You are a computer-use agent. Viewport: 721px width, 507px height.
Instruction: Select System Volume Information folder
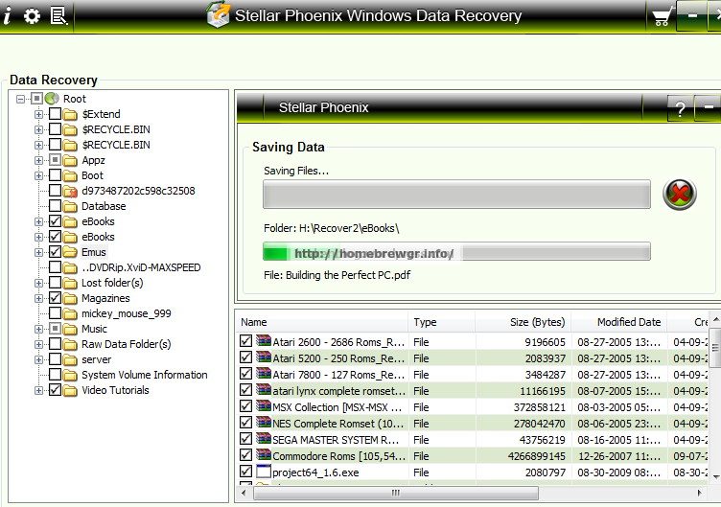pos(145,375)
